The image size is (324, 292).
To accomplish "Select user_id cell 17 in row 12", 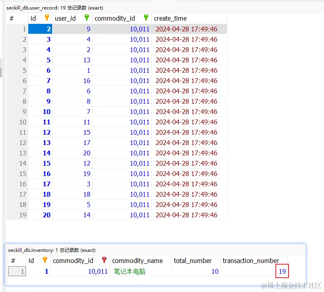I will [72, 143].
